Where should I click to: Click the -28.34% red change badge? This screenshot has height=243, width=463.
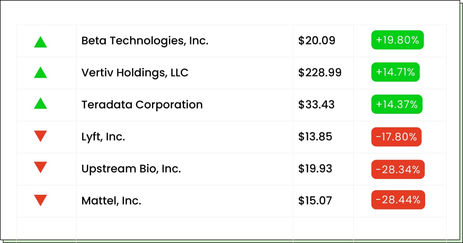click(x=398, y=169)
